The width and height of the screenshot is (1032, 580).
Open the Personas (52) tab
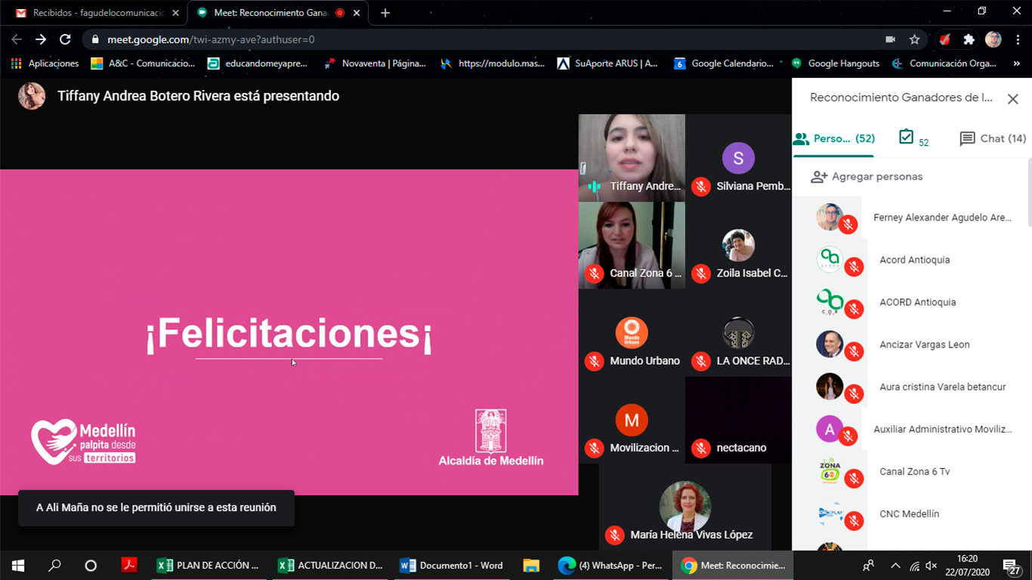(833, 138)
